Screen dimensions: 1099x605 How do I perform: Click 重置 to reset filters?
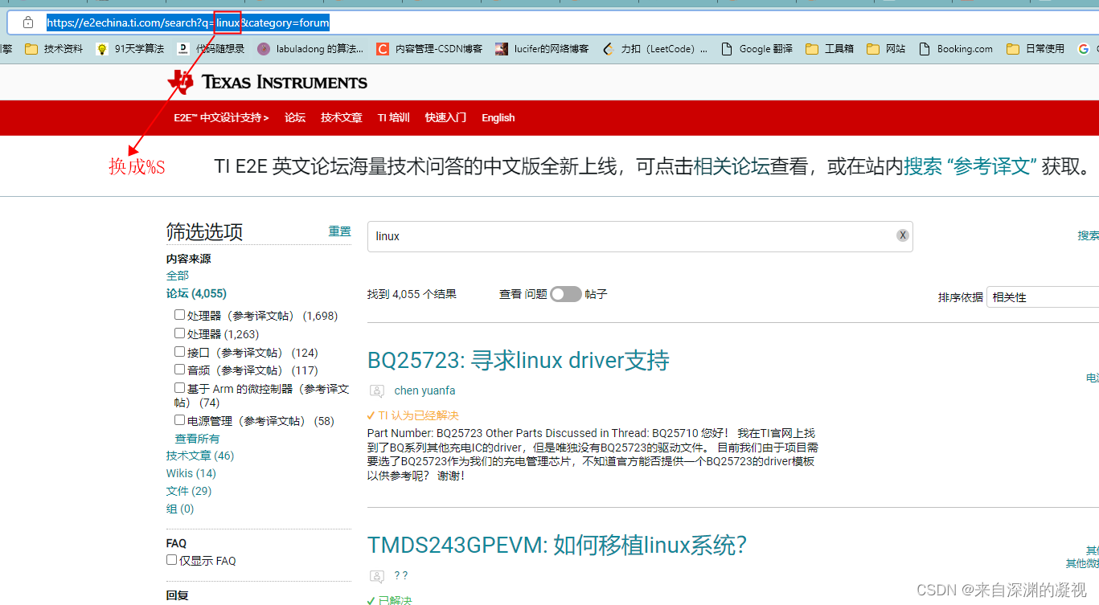coord(340,231)
